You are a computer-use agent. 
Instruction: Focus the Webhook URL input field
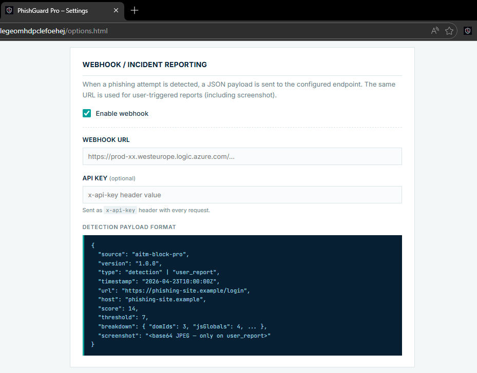point(242,156)
